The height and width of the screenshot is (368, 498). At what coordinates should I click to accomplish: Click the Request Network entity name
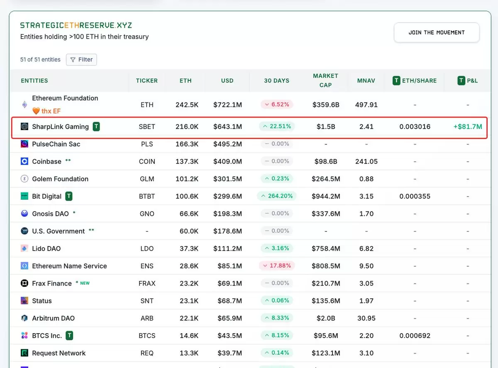click(59, 353)
